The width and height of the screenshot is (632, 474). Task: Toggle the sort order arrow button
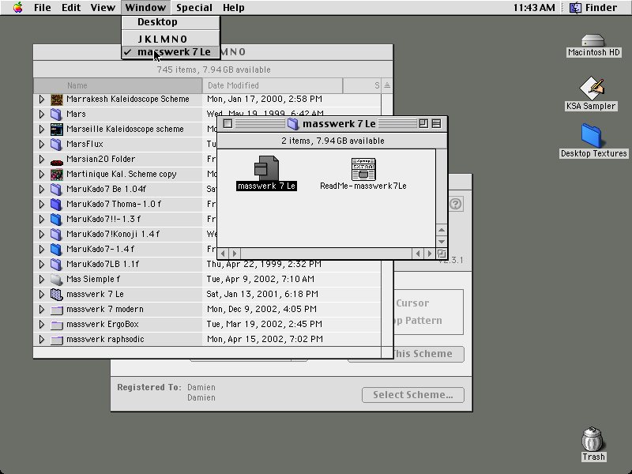(387, 85)
